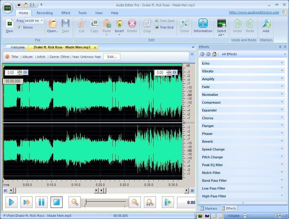Click the Volume slider handle

click(275, 216)
